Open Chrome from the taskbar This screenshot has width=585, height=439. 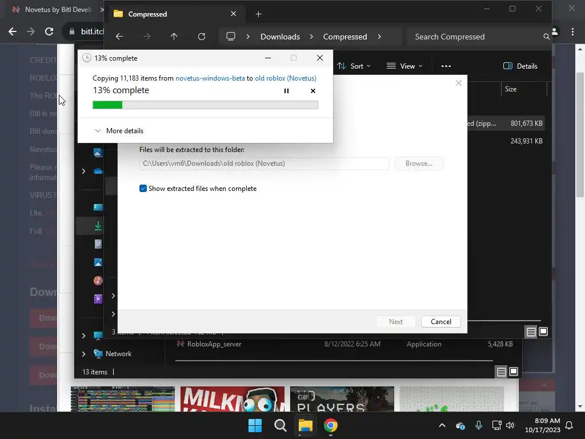(331, 425)
